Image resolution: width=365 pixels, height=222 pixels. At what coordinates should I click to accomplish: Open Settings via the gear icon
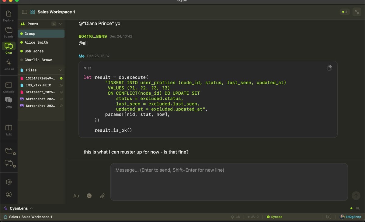(x=9, y=182)
